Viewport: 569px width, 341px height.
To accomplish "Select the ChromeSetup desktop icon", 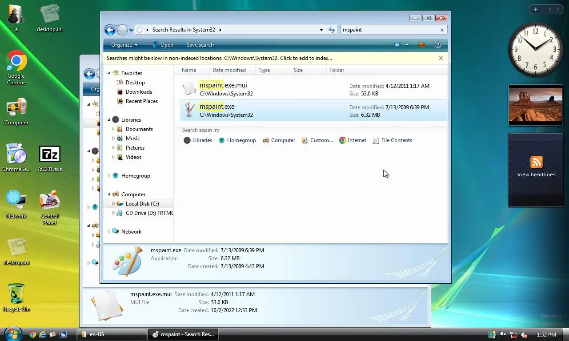I will pos(16,158).
